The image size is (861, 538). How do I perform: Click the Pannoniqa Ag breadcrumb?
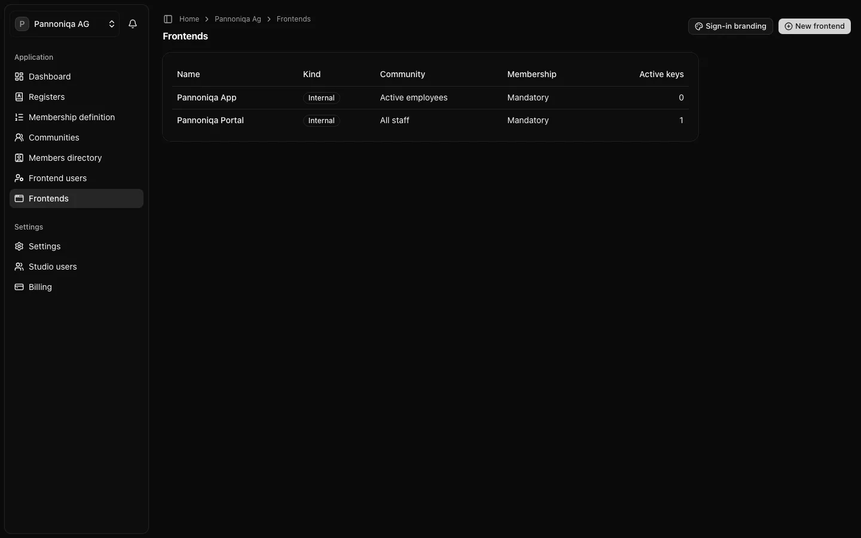click(x=238, y=19)
